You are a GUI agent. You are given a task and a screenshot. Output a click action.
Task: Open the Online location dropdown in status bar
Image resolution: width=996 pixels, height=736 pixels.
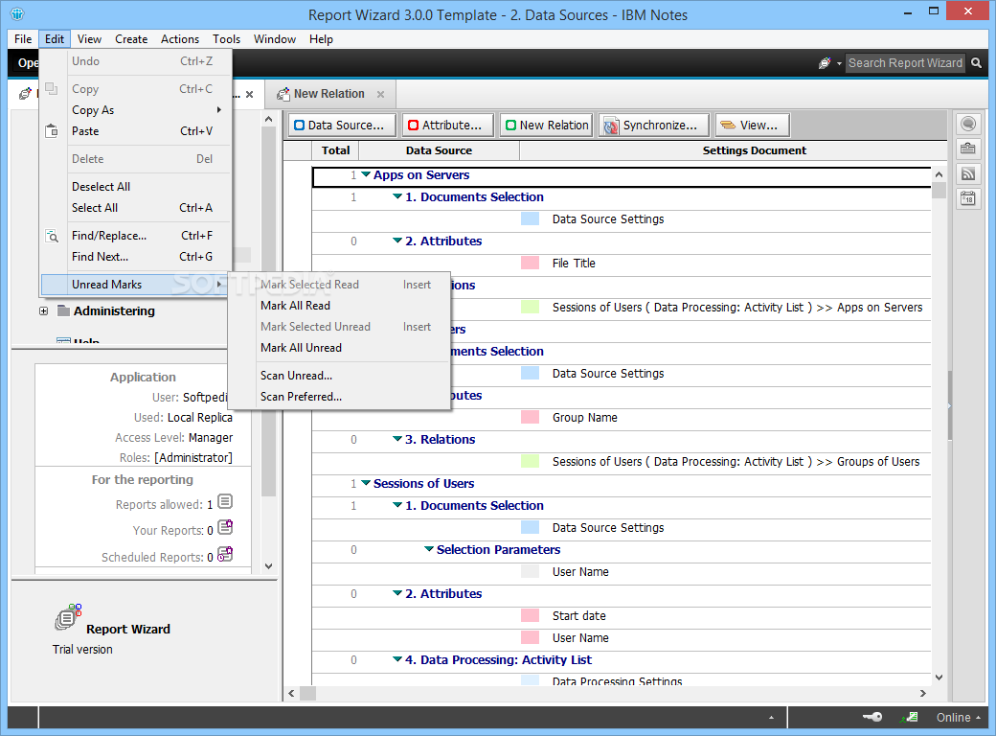[x=959, y=717]
